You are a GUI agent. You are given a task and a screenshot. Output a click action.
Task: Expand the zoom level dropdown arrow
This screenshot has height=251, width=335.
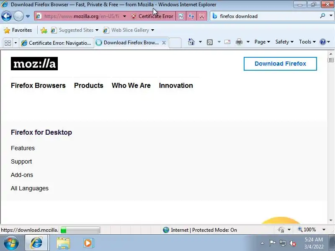324,230
